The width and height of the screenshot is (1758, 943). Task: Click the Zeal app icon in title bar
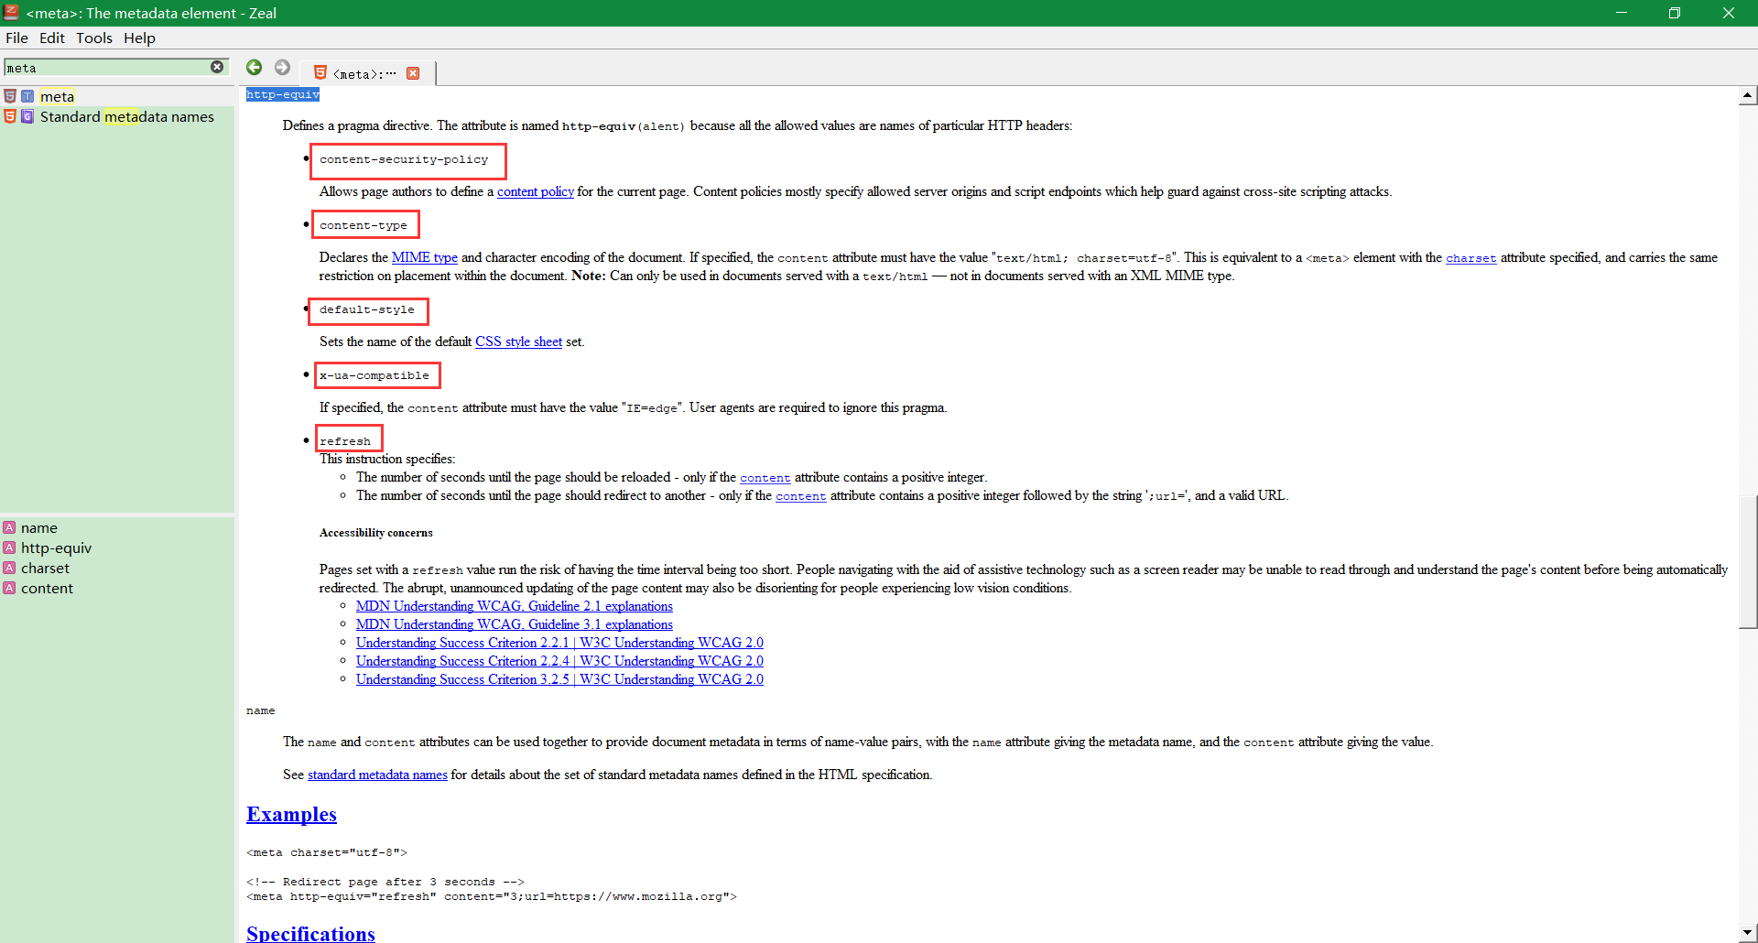point(11,12)
